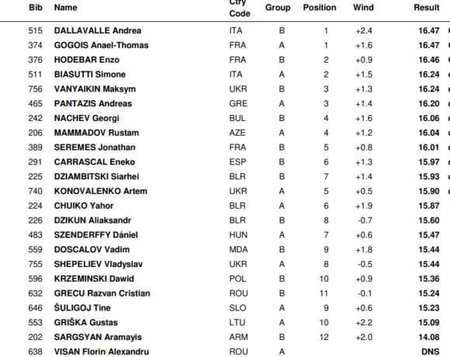Click MAMMADOV Rustam's result 16.04
Image resolution: width=450 pixels, height=357 pixels.
tap(429, 133)
